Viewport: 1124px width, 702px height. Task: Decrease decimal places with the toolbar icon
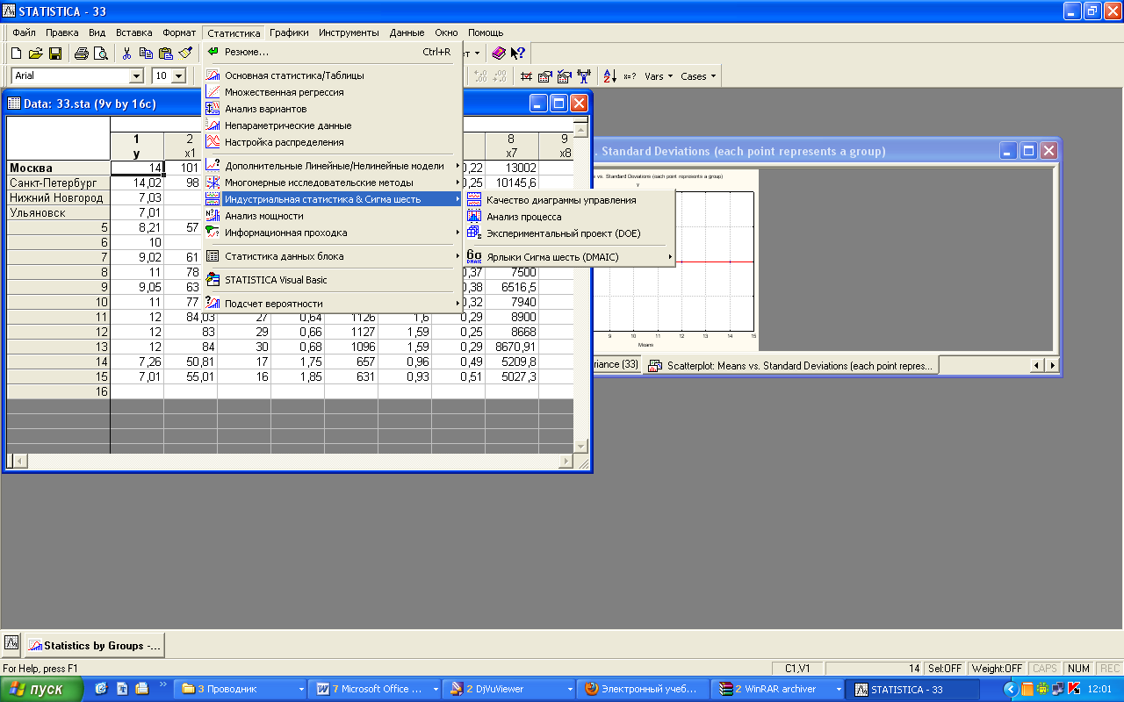(x=500, y=76)
